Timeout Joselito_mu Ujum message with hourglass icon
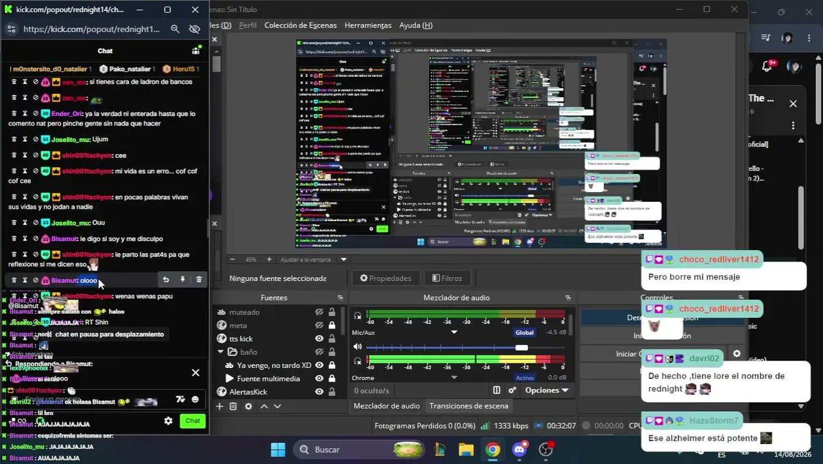Viewport: 823px width, 464px height. point(24,139)
